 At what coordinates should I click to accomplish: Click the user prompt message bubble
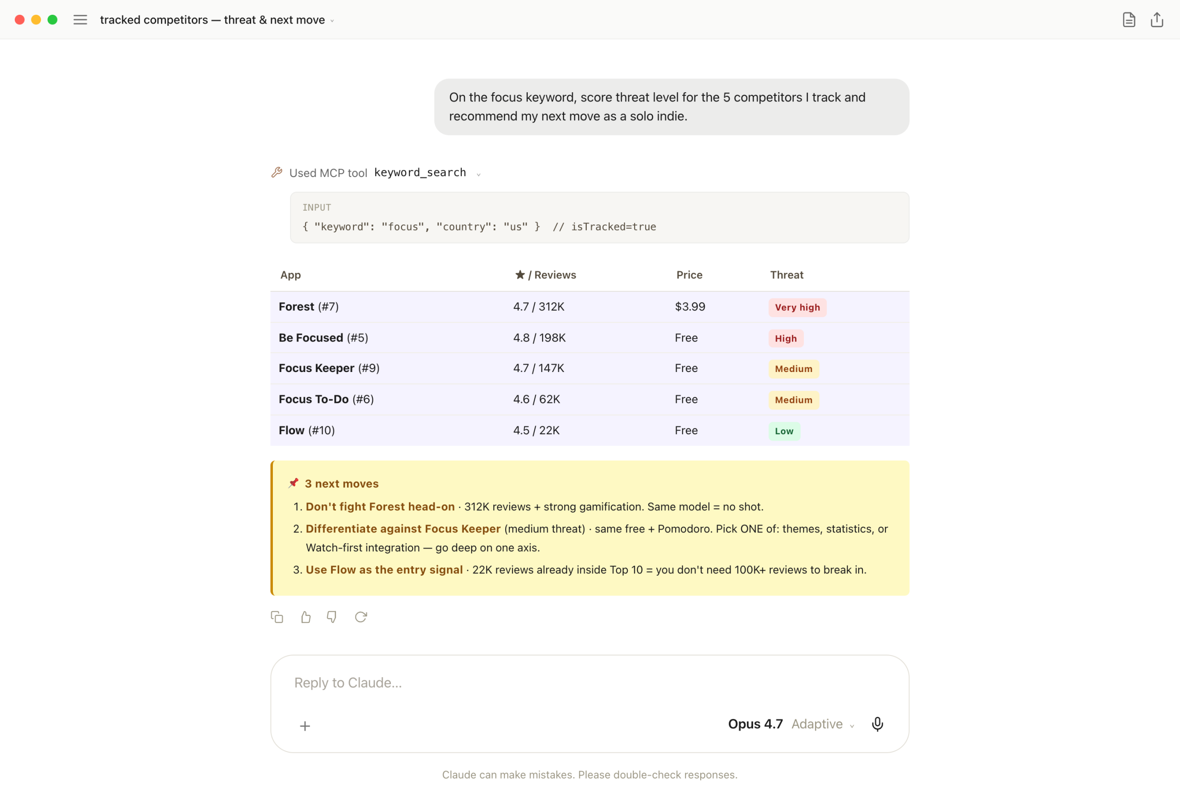click(671, 106)
